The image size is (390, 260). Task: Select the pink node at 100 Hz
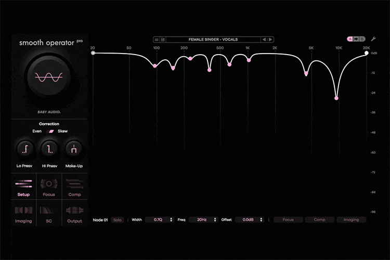[155, 66]
